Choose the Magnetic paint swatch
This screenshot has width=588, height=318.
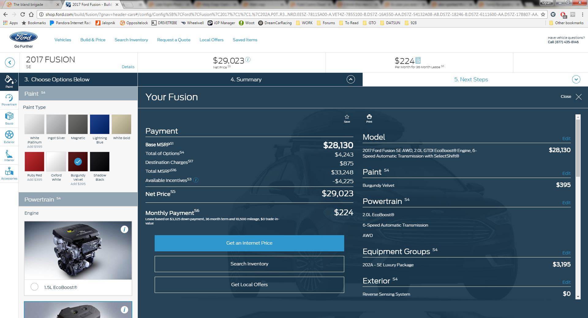[78, 124]
